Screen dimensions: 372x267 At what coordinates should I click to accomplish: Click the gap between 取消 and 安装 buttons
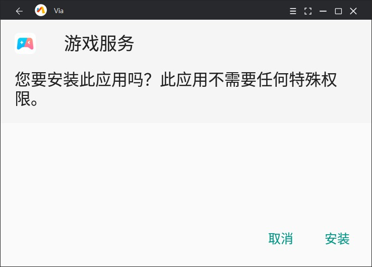click(x=309, y=239)
